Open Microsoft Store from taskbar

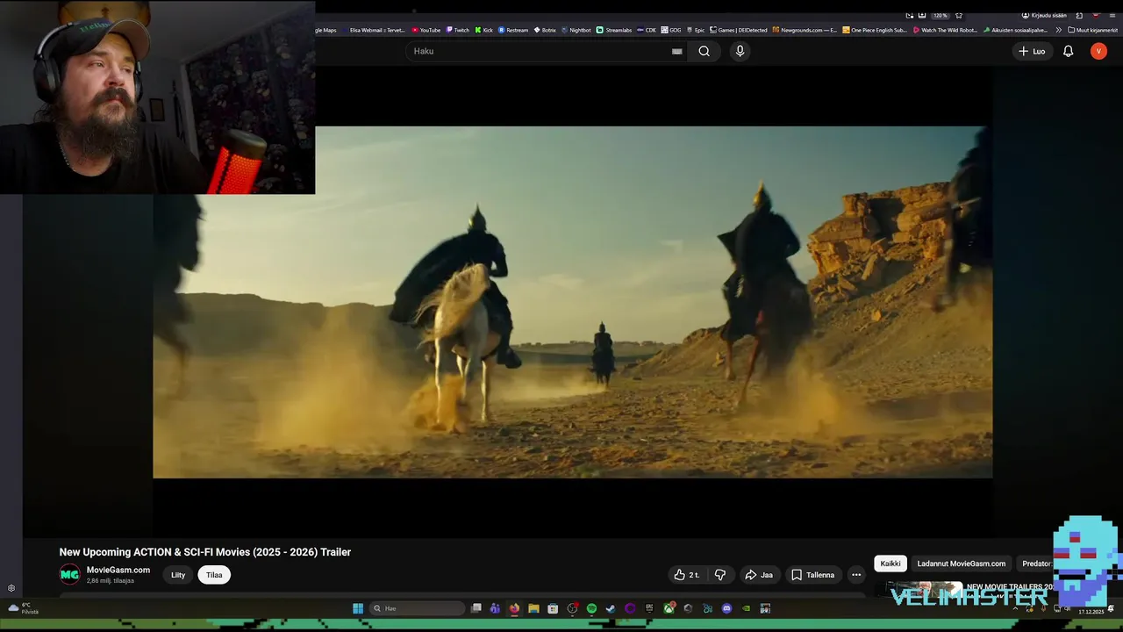553,608
